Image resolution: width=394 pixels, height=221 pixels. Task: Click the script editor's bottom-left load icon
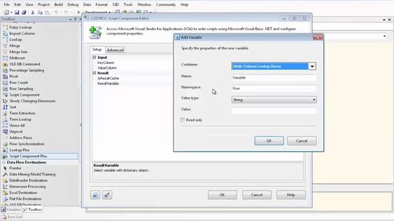95,195
